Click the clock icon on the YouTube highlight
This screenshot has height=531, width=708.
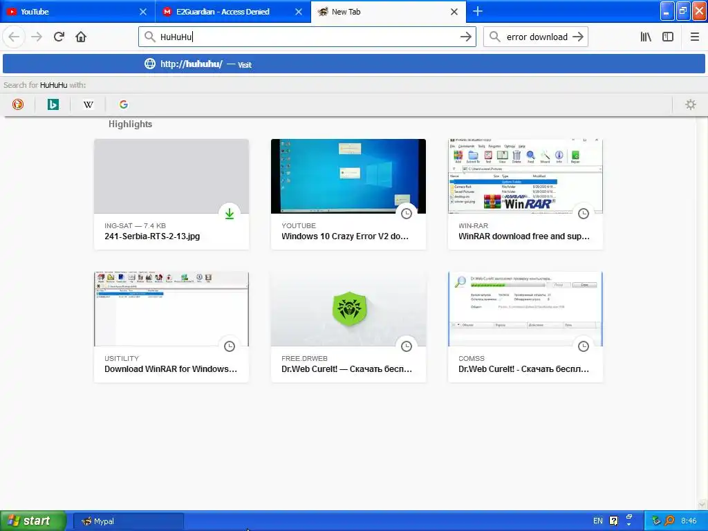tap(407, 214)
